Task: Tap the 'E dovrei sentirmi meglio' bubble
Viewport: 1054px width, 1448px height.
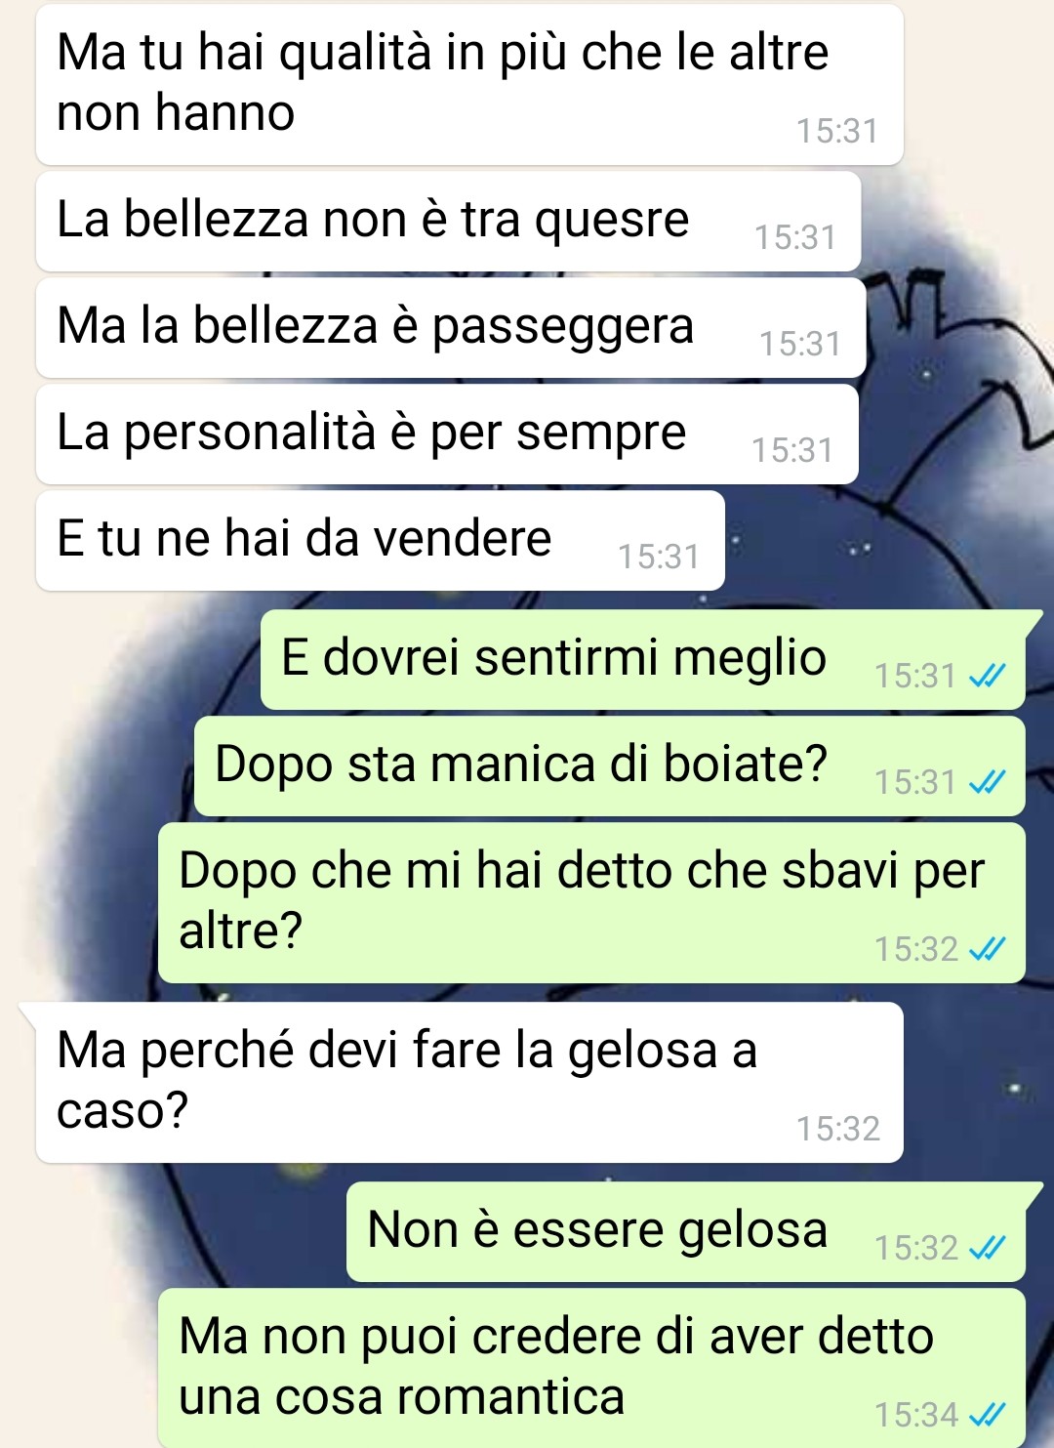Action: point(643,660)
